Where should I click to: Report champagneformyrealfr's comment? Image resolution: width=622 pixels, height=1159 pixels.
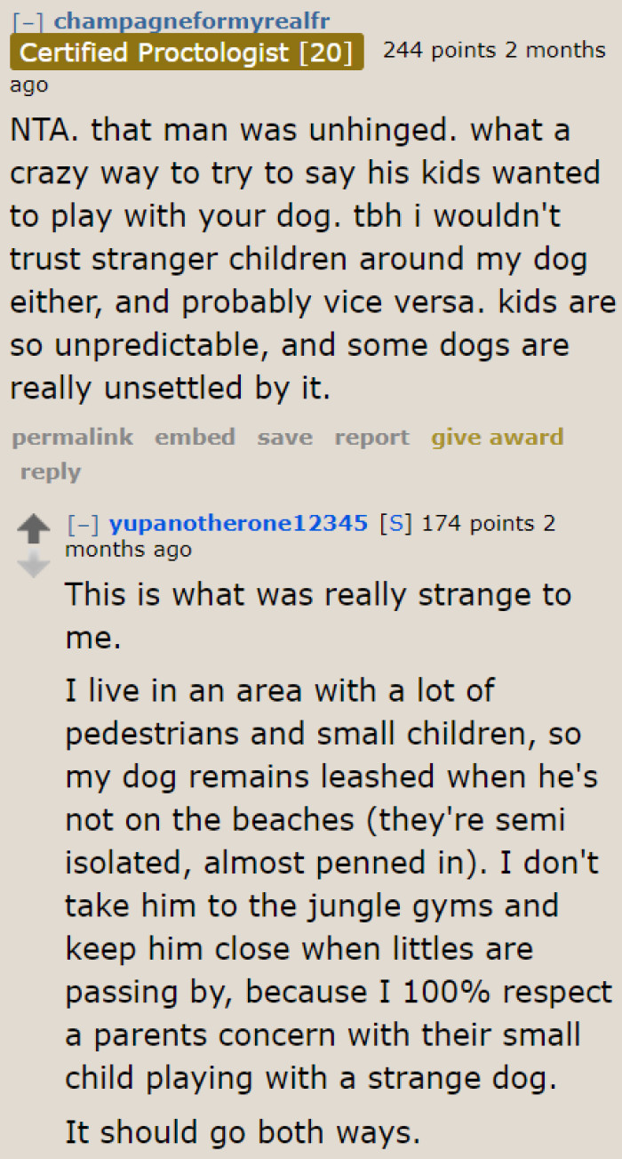[x=371, y=437]
